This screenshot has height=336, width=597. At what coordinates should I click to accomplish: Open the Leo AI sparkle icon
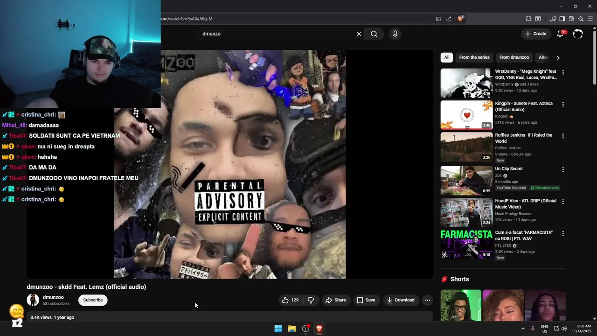581,19
